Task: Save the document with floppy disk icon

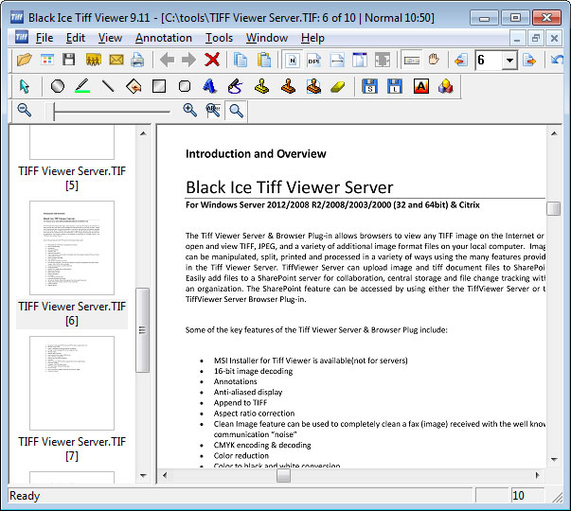Action: [x=68, y=60]
